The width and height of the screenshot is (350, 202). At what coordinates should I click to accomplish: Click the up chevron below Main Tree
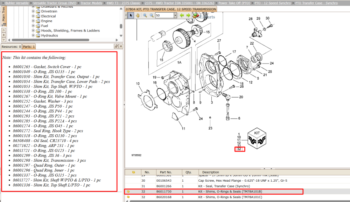coord(3,30)
